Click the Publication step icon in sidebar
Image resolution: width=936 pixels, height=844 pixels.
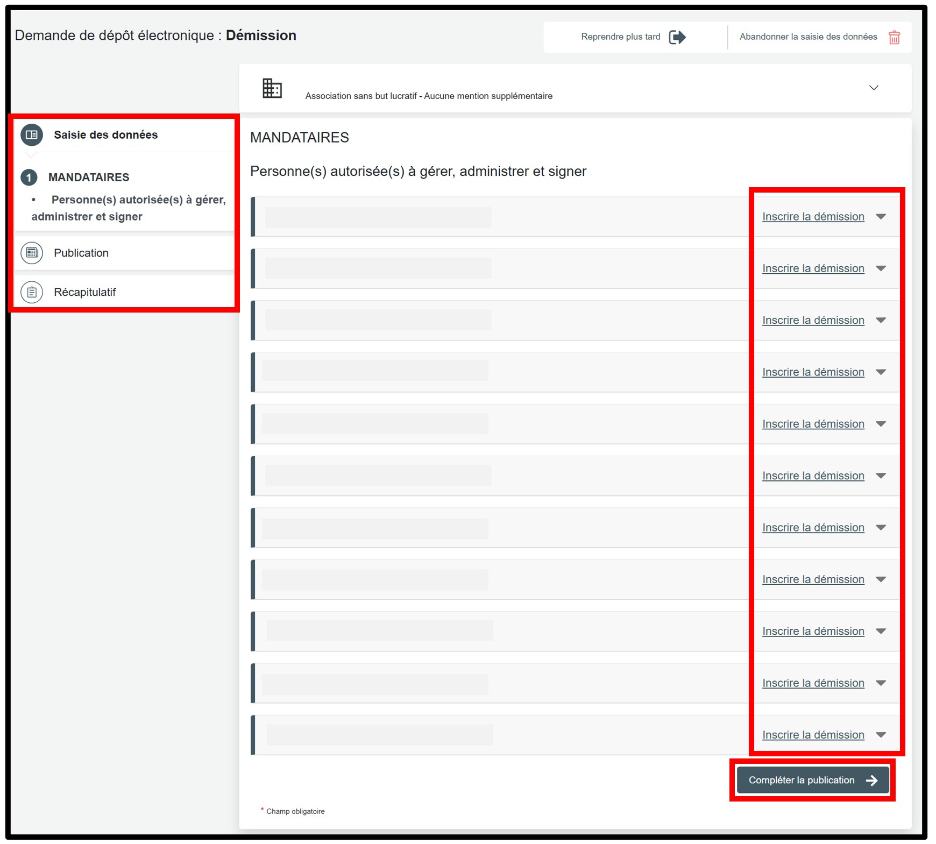pos(32,253)
